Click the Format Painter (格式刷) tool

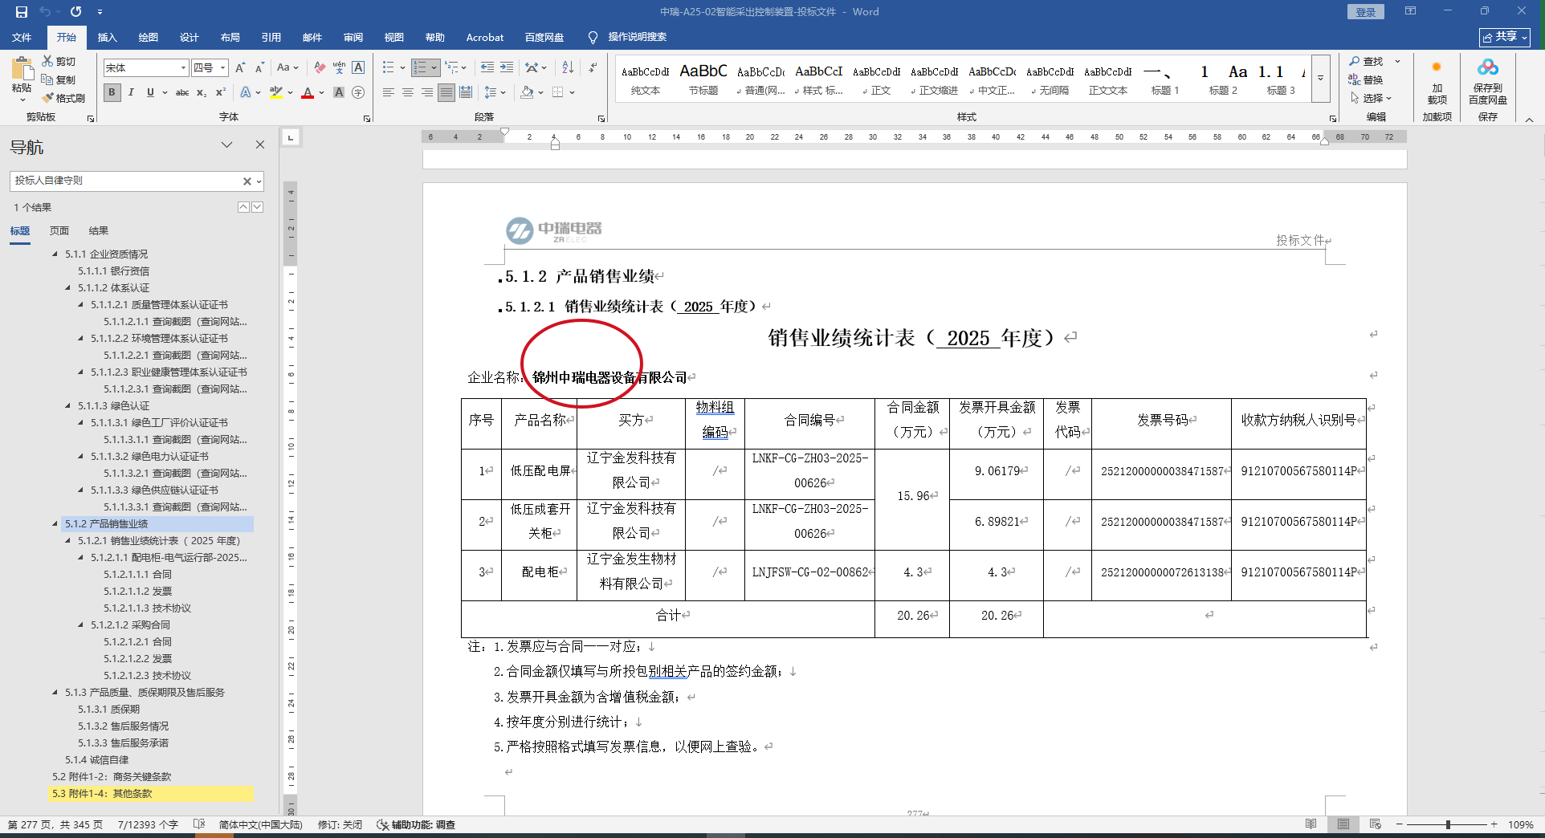(x=63, y=98)
